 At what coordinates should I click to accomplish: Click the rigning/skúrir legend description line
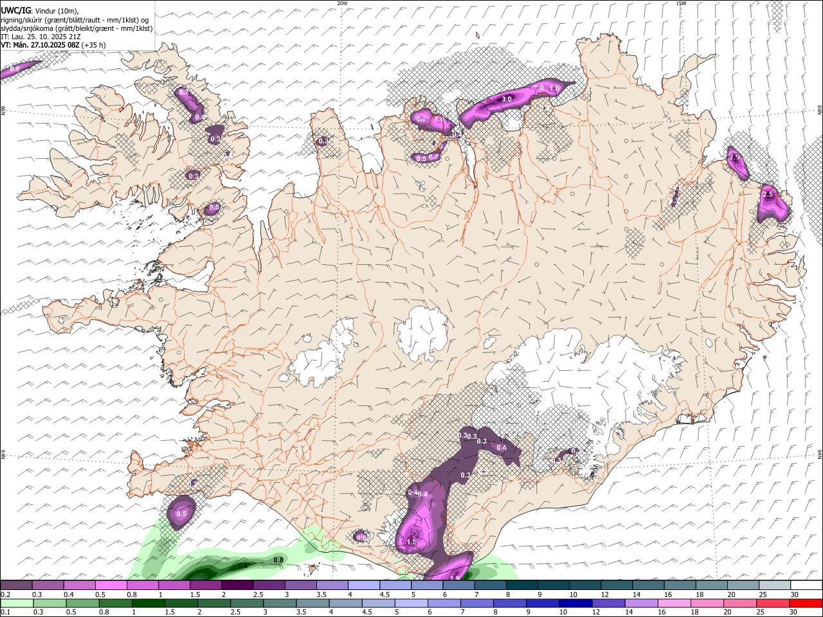75,20
